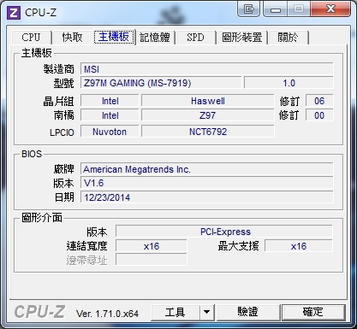The width and height of the screenshot is (357, 329).
Task: Close the CPU-Z window
Action: pos(330,9)
